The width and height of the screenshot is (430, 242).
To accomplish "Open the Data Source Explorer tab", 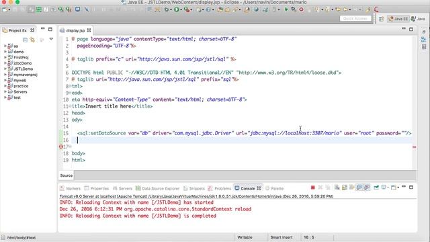I will (157, 188).
